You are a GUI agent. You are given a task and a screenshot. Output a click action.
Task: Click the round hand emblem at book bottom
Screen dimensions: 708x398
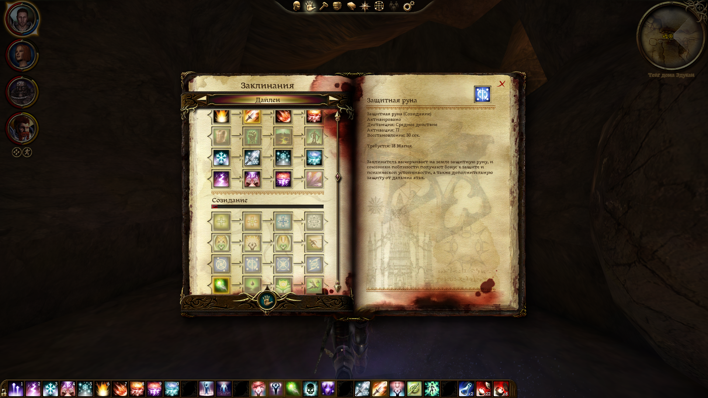[x=267, y=301]
